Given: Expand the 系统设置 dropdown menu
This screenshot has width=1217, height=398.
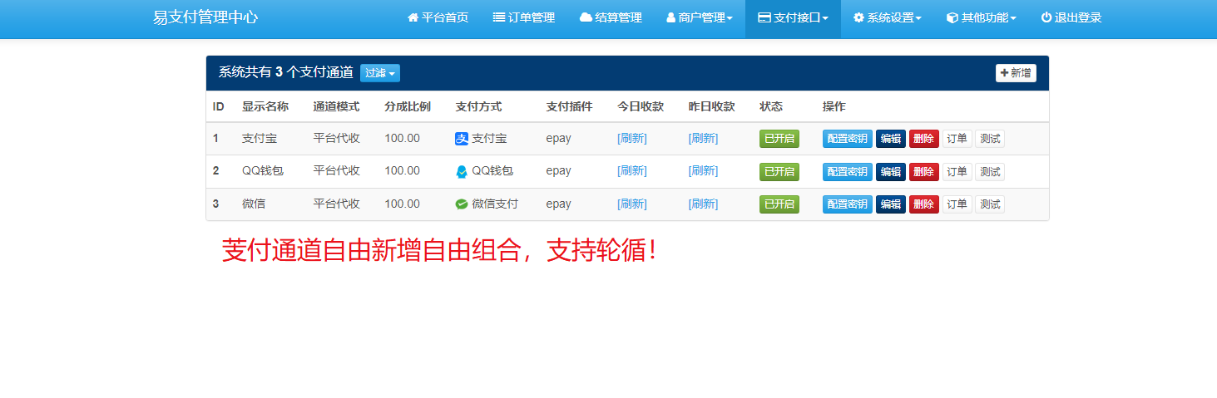Looking at the screenshot, I should click(x=888, y=17).
